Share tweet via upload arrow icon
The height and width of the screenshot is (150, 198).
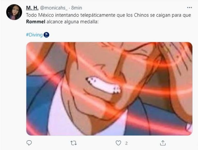163,143
